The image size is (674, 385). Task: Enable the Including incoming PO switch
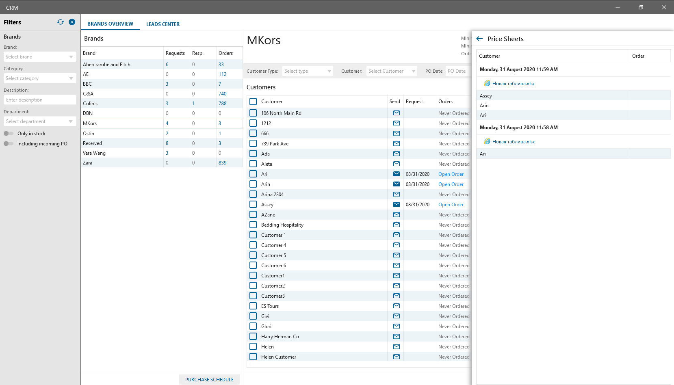(x=9, y=143)
